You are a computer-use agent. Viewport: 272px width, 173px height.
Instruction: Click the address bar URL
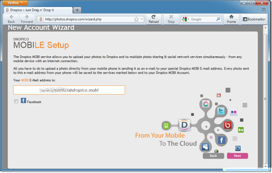pos(73,19)
